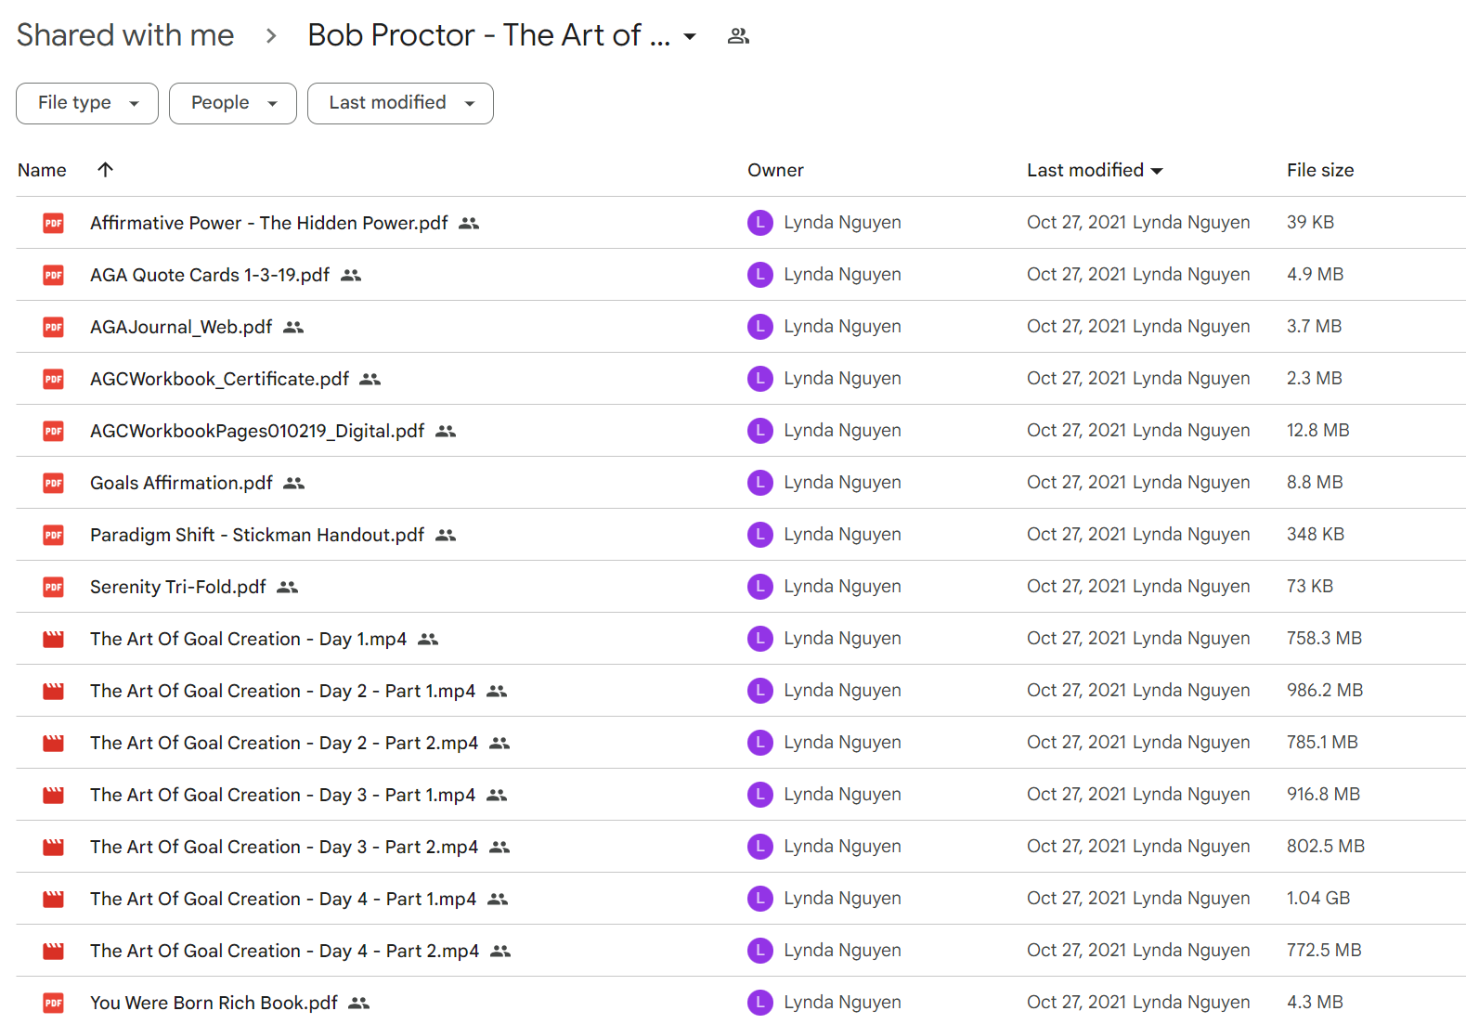Click the 758.3 MB file size value
The image size is (1466, 1024).
pyautogui.click(x=1324, y=638)
